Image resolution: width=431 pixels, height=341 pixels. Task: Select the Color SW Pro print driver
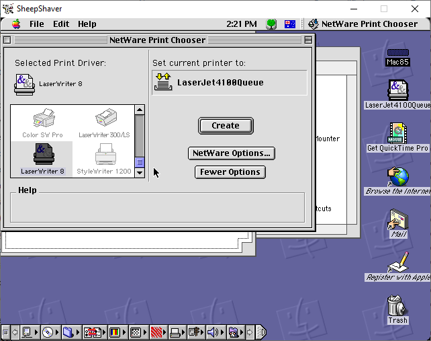pos(42,123)
